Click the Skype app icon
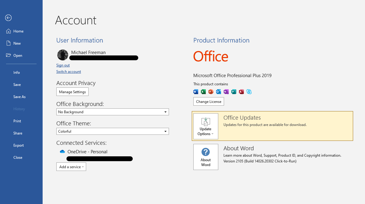This screenshot has height=204, width=365. pos(249,92)
